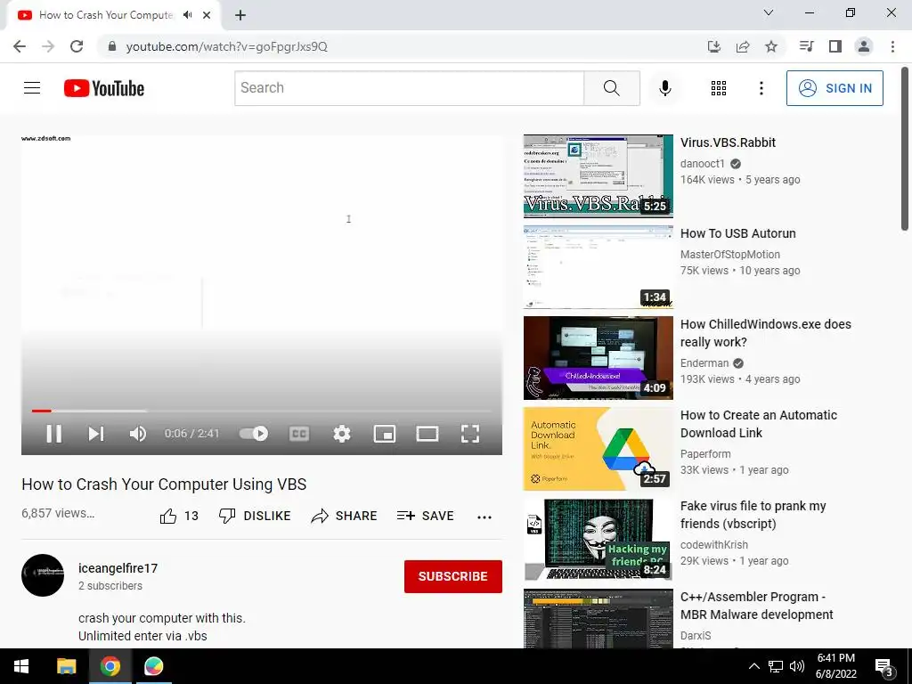Open How To USB Autorun video title
Viewport: 912px width, 684px height.
(x=738, y=233)
